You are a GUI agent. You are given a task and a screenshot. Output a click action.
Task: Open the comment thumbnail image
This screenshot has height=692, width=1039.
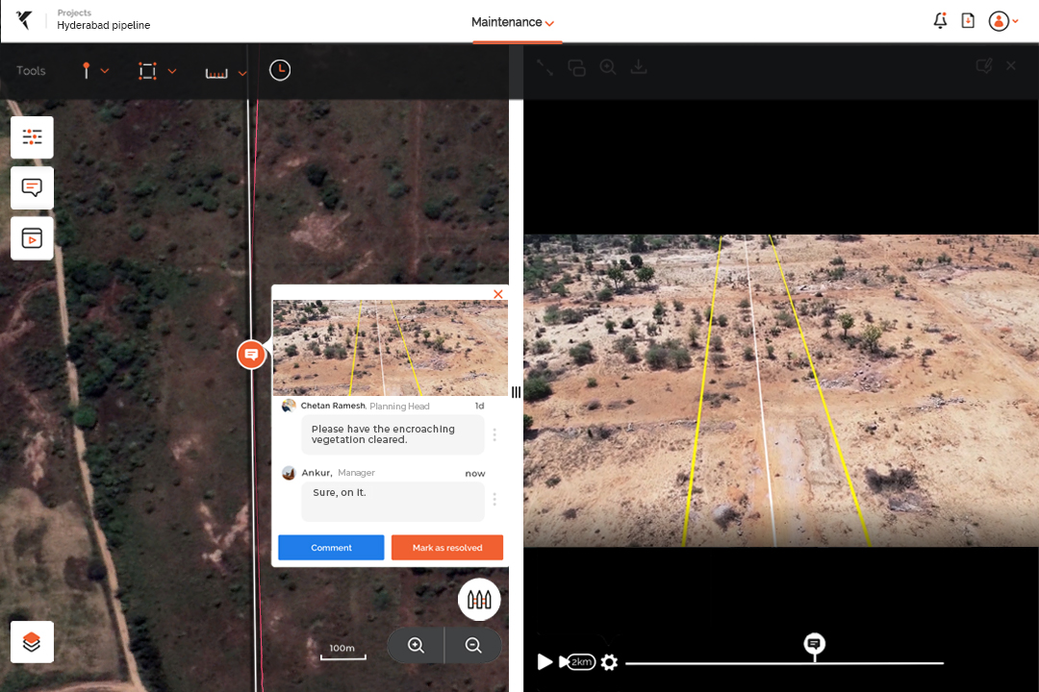pos(391,348)
